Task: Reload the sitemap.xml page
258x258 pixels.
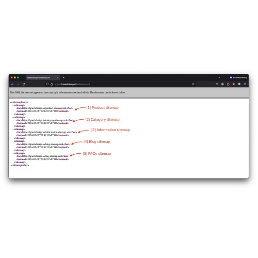Action: [x=24, y=84]
